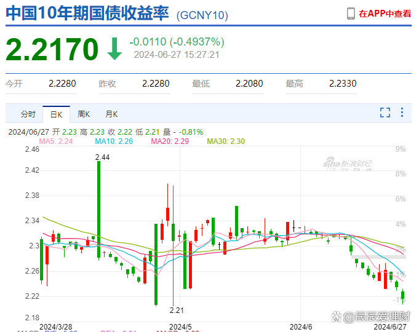The height and width of the screenshot is (332, 419).
Task: Toggle the MA10 indicator legend
Action: tap(114, 141)
